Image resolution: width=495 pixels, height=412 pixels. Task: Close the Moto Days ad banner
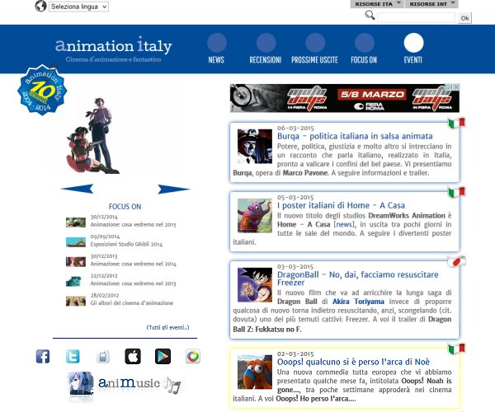[456, 87]
